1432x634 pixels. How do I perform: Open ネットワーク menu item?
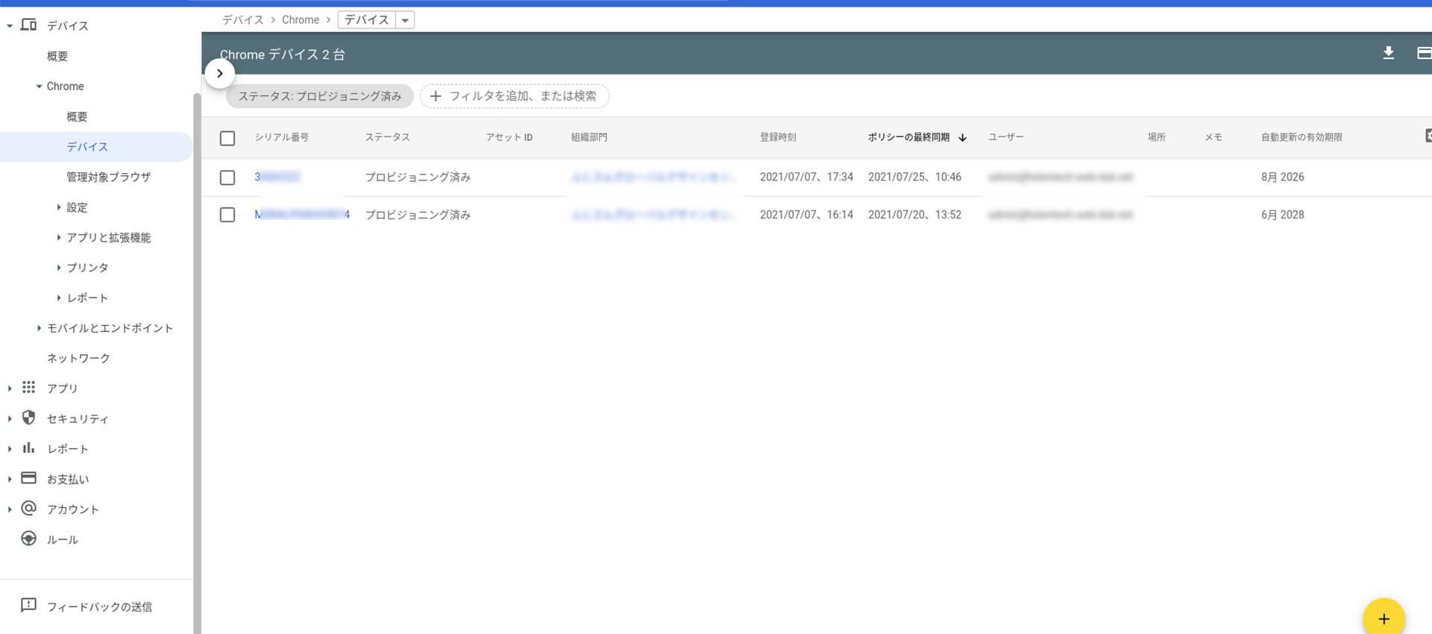78,358
